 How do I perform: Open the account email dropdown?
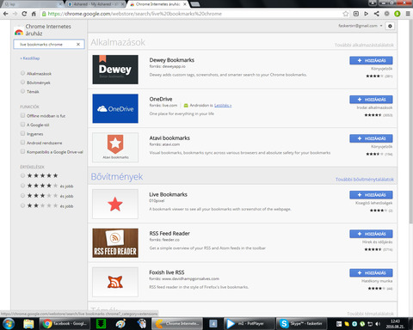[x=361, y=26]
